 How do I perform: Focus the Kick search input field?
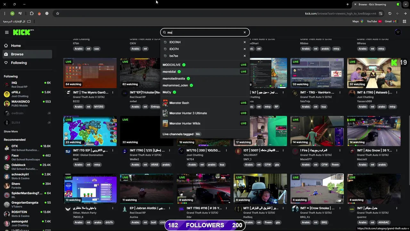click(x=204, y=32)
